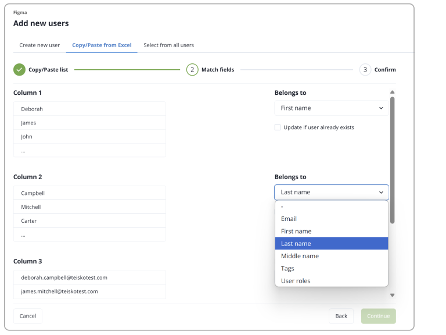Switch to Create new user tab
Viewport: 446px width, 335px height.
click(39, 45)
